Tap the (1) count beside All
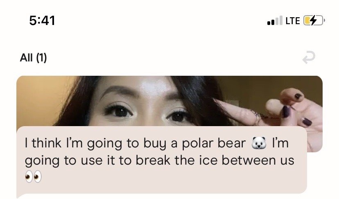Image resolution: width=339 pixels, height=199 pixels. click(41, 58)
